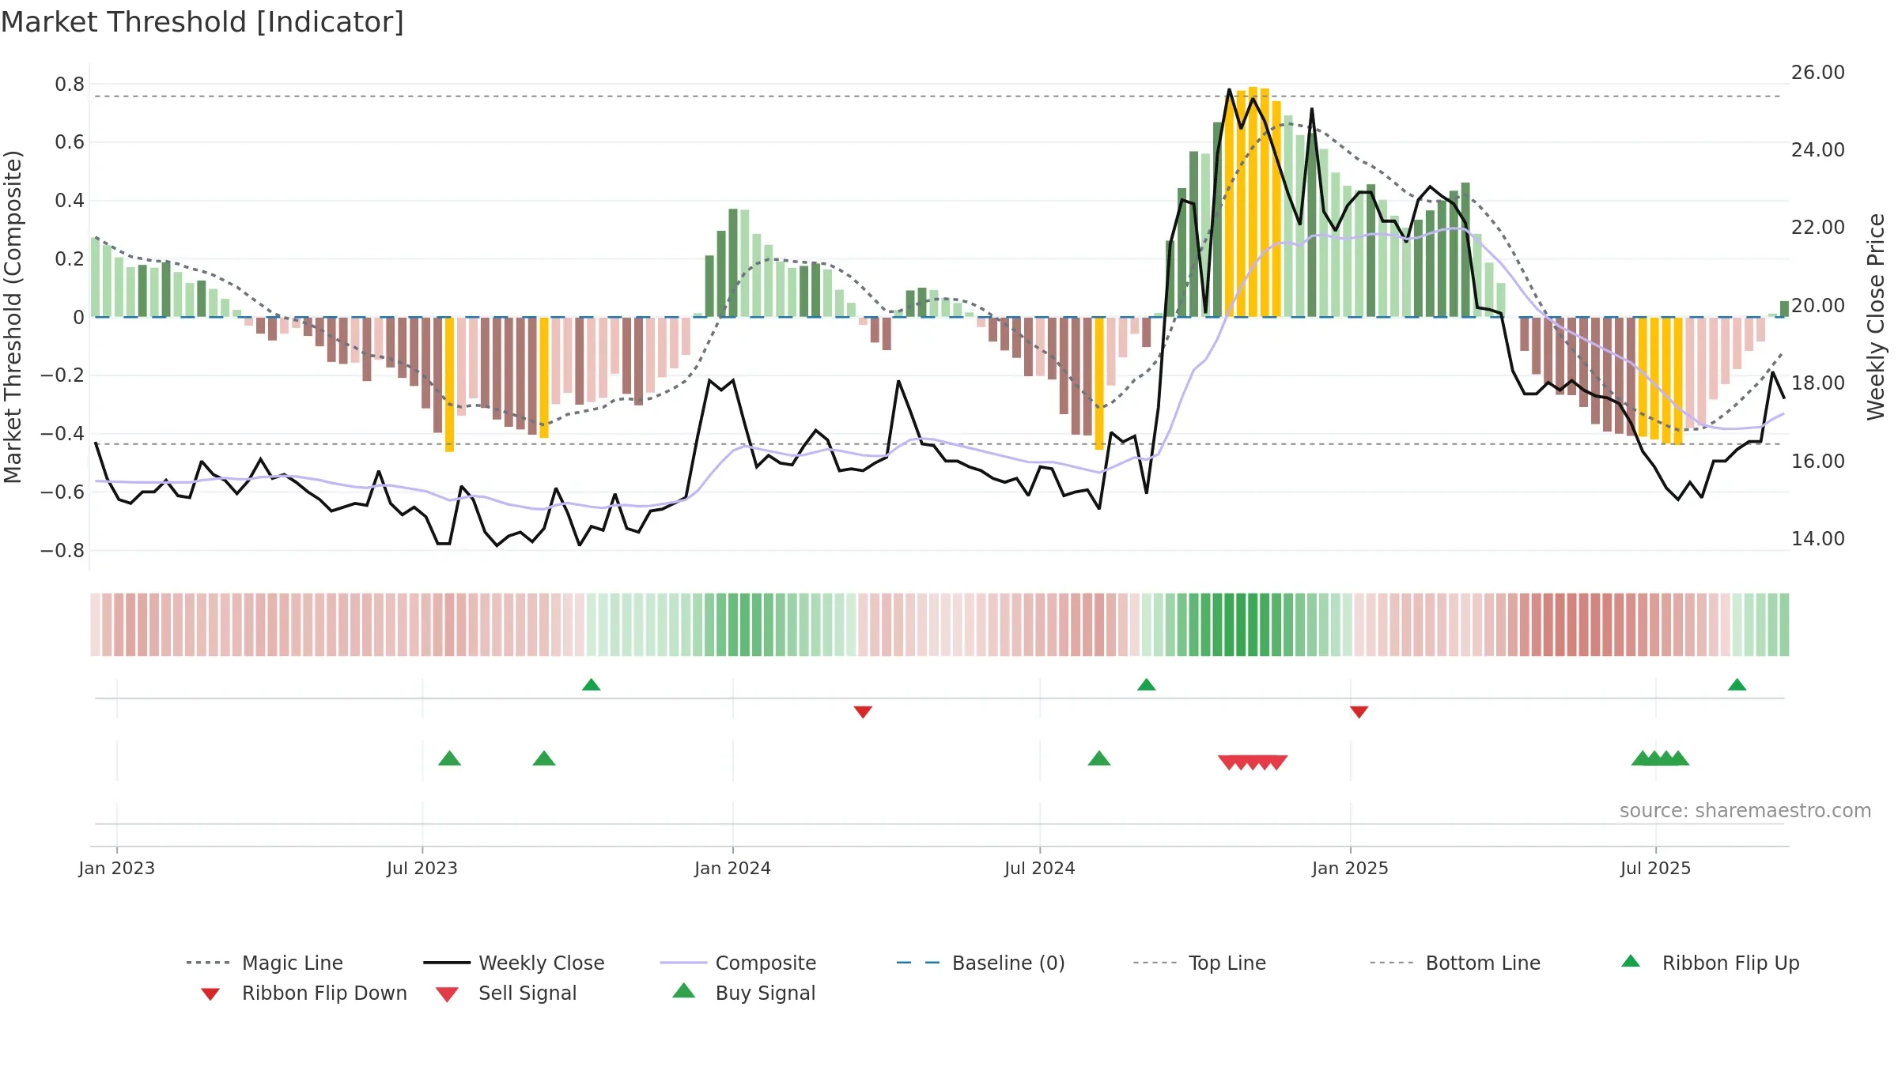The height and width of the screenshot is (1067, 1898).
Task: Click the 0.6 composite axis label
Action: click(70, 142)
